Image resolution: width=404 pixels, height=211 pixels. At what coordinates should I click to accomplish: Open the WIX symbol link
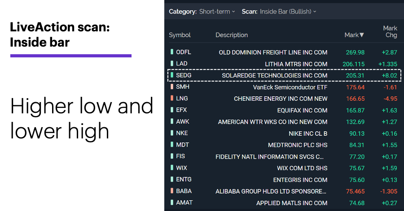pyautogui.click(x=181, y=168)
